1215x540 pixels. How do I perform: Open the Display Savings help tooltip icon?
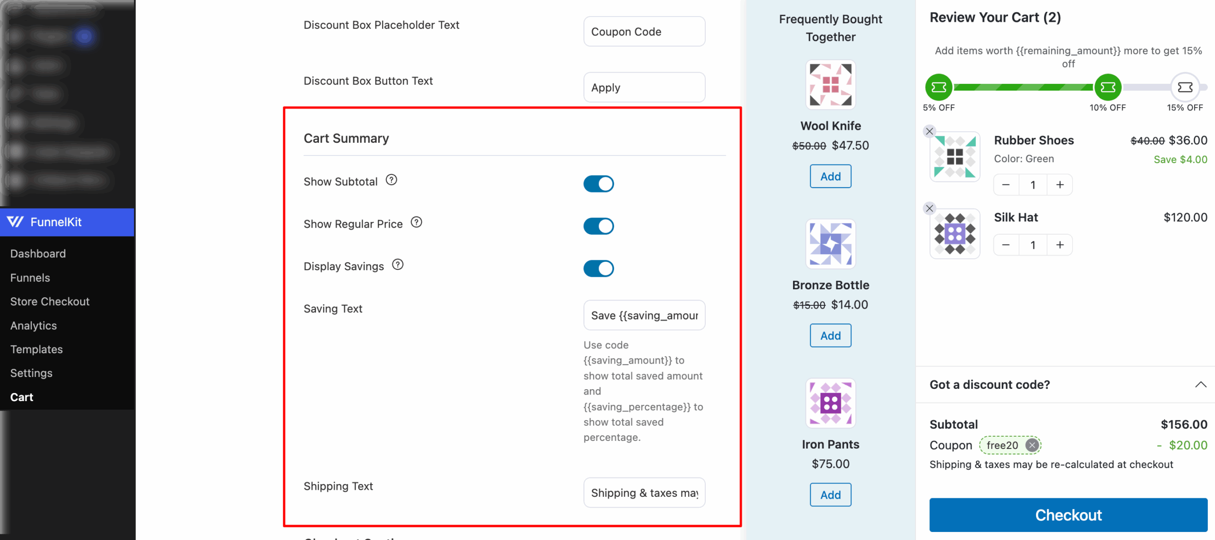pos(398,264)
